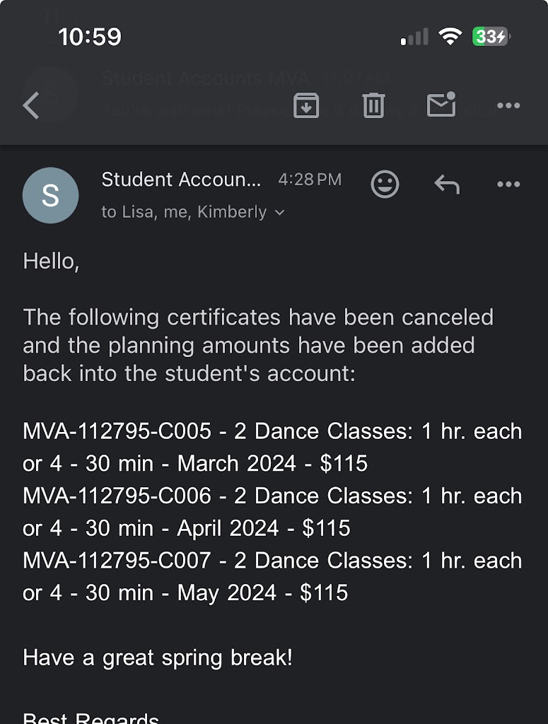Open the message-level three-dot menu
This screenshot has height=724, width=548.
[x=508, y=185]
